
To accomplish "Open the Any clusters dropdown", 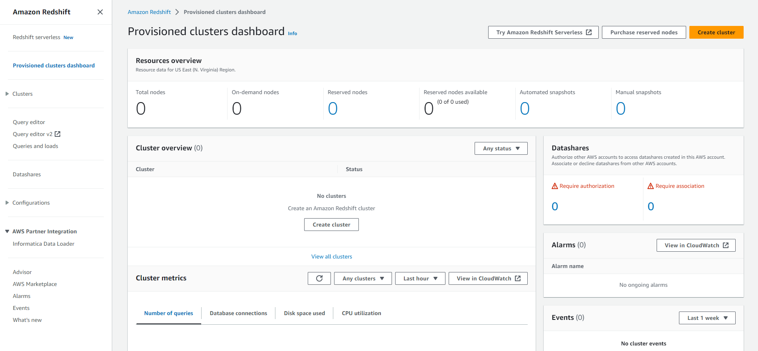I will coord(363,278).
